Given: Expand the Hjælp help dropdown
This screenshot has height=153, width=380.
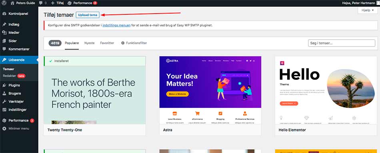Looking at the screenshot, I should pos(368,10).
